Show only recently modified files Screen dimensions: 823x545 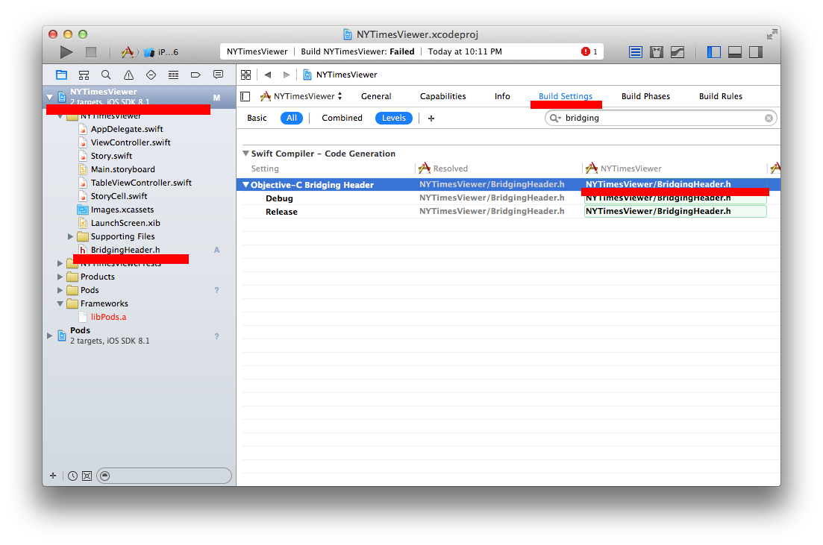(72, 476)
